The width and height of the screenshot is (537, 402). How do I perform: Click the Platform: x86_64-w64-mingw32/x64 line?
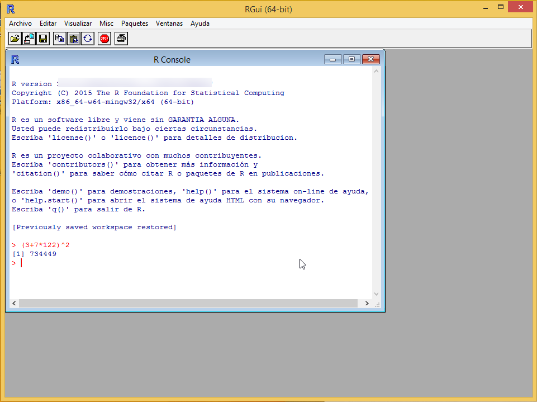(103, 102)
